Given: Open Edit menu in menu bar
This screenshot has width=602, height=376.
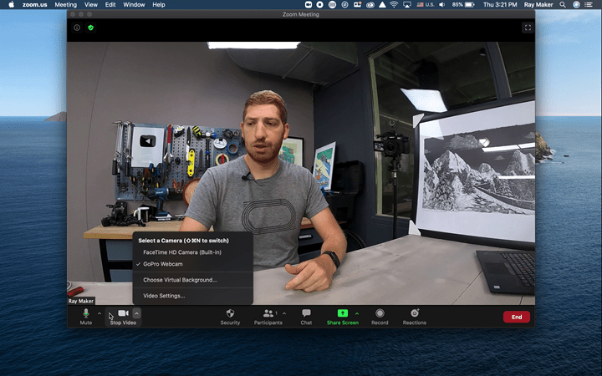Looking at the screenshot, I should (x=110, y=5).
